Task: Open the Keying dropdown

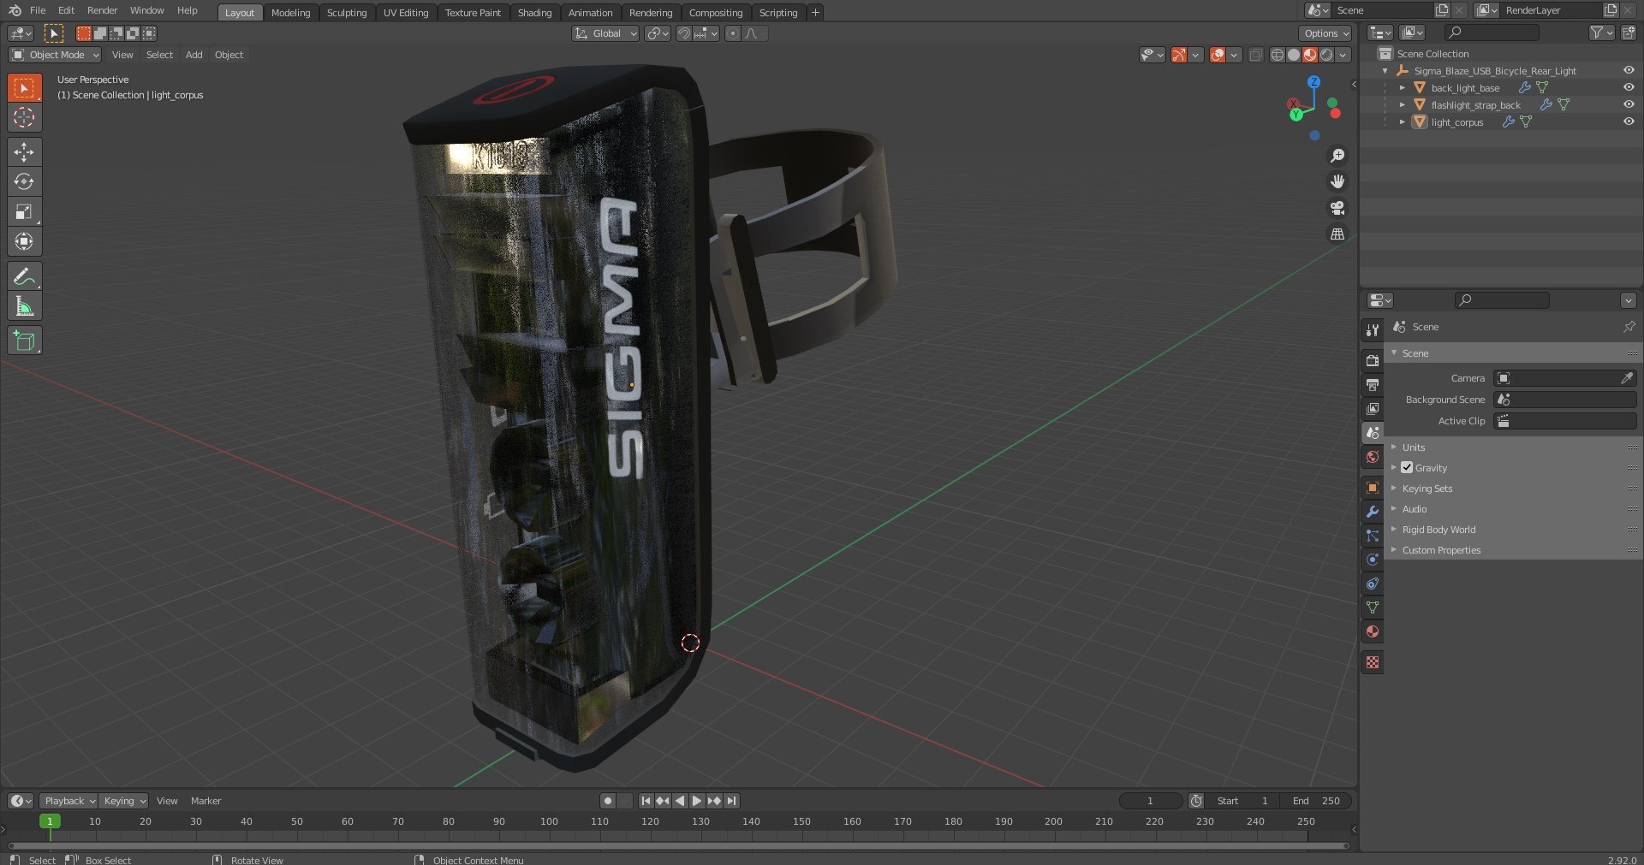Action: 124,801
